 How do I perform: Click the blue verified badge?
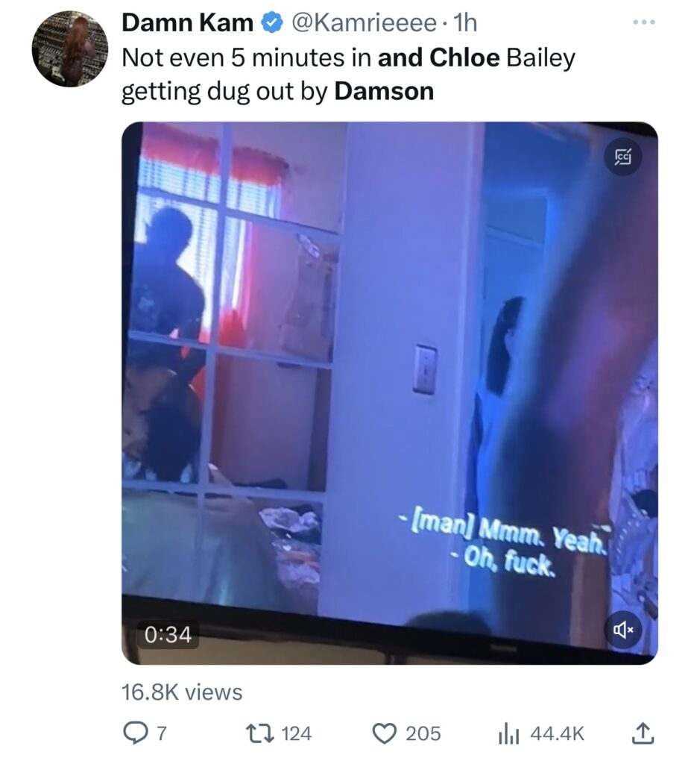(273, 23)
